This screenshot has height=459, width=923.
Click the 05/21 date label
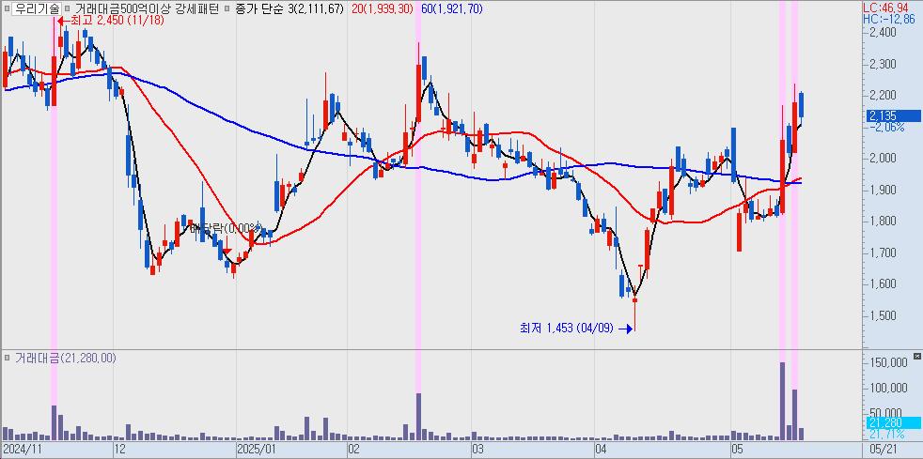(882, 449)
